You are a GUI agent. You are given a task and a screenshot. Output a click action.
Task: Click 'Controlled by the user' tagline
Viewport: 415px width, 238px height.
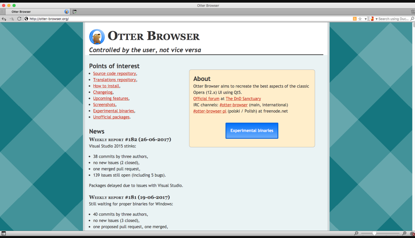[145, 50]
